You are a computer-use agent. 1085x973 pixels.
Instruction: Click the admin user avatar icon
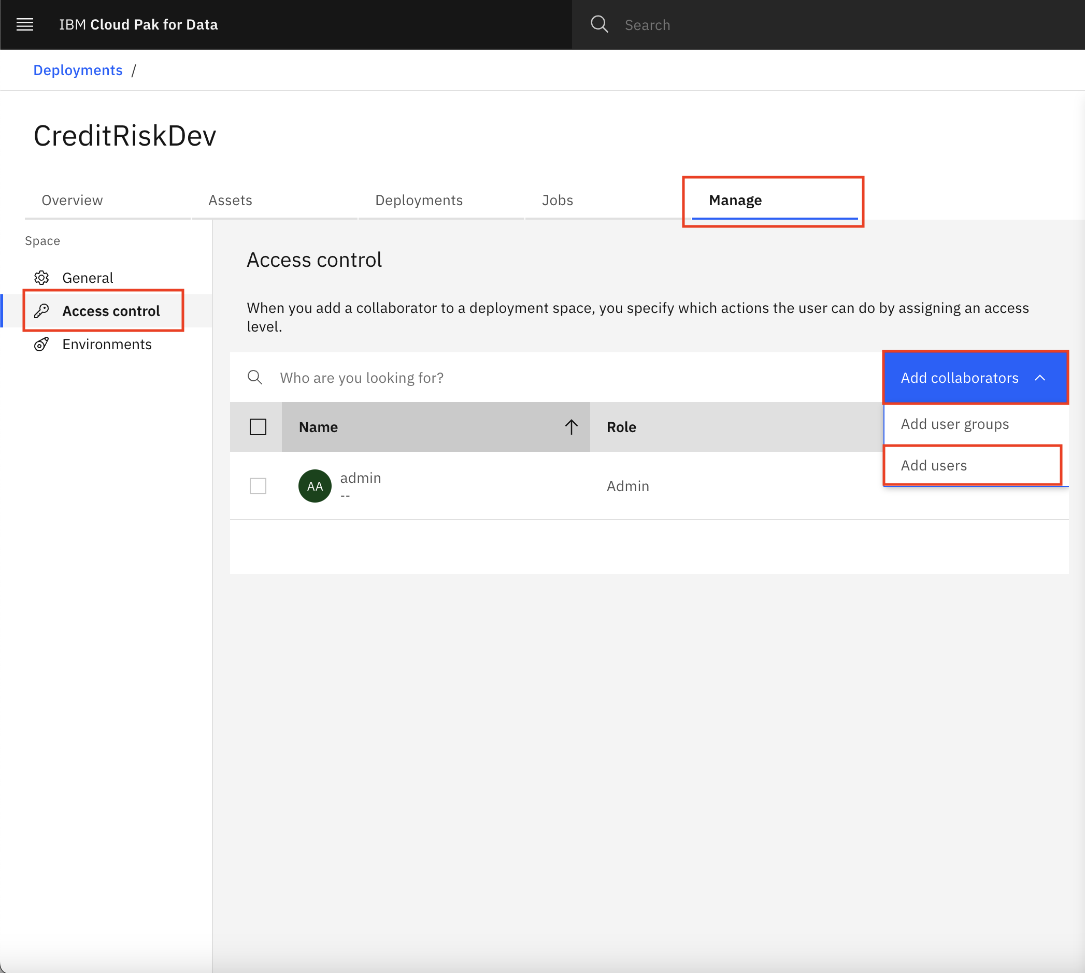(x=316, y=485)
